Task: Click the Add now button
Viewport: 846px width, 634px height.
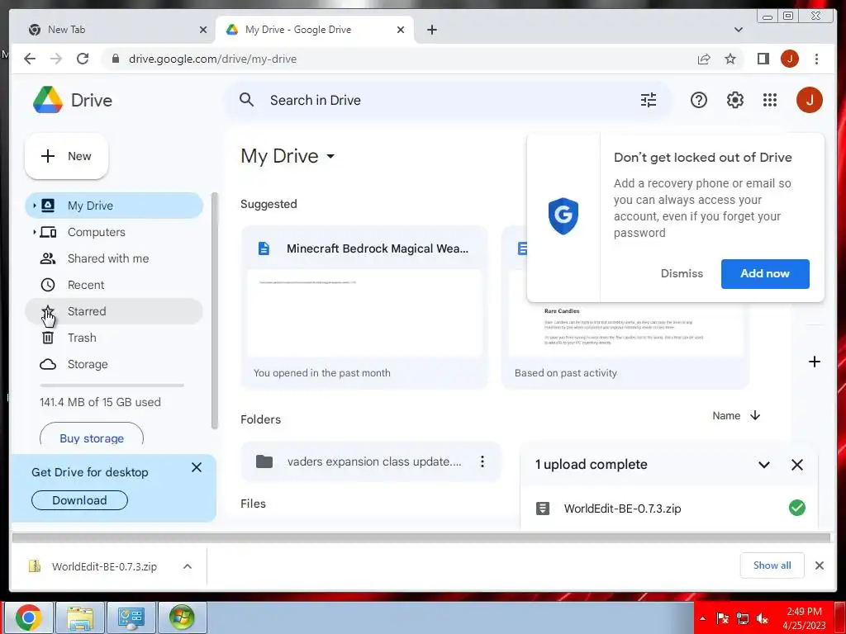Action: [764, 273]
